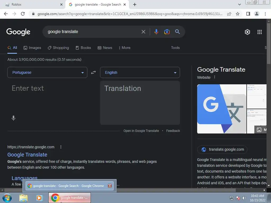Go back using the browser back arrow

pyautogui.click(x=6, y=14)
